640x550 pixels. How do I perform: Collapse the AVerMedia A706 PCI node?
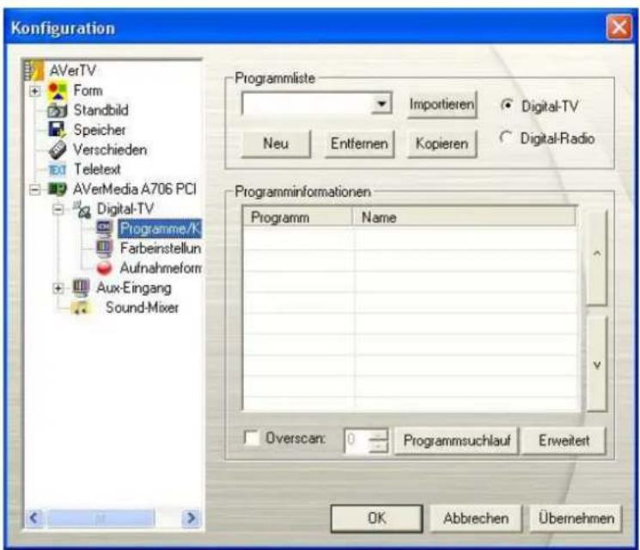[35, 189]
